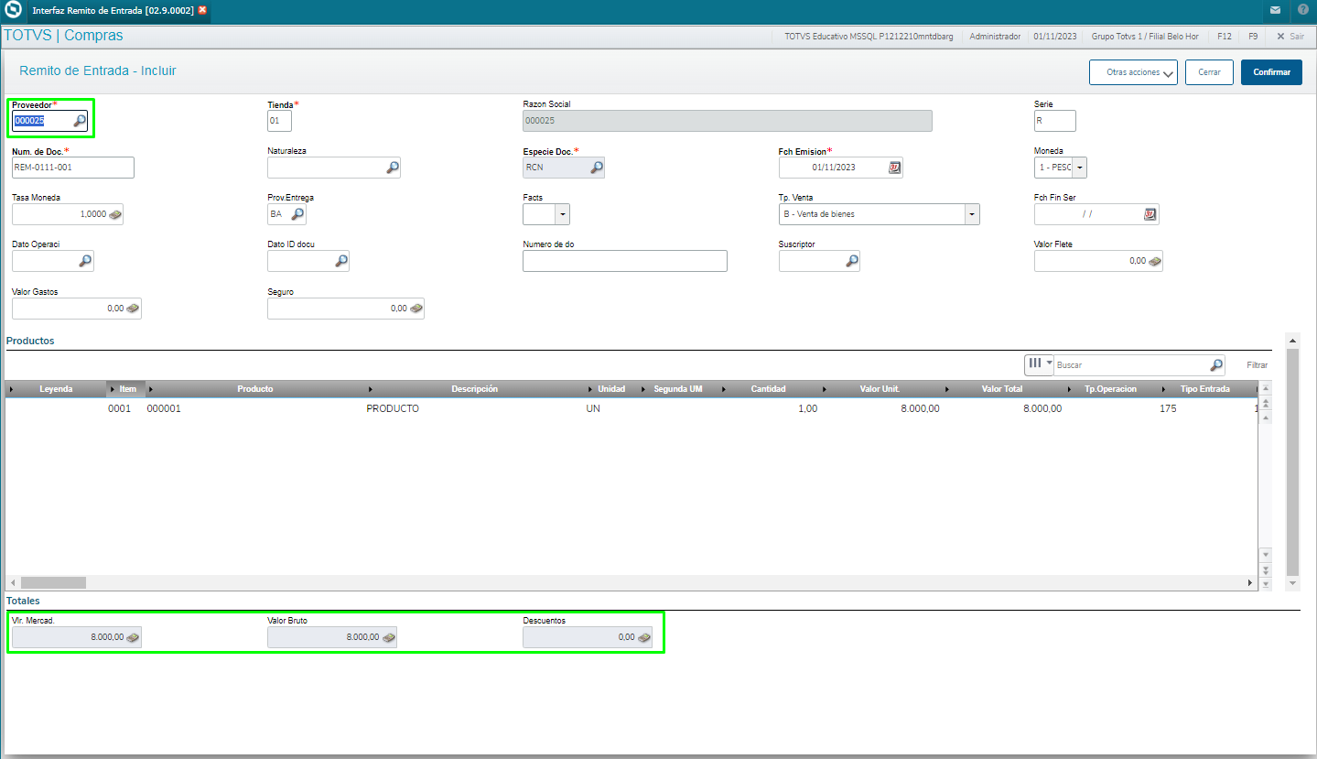Click Tp.Operacion value 175
This screenshot has width=1317, height=759.
point(1168,408)
